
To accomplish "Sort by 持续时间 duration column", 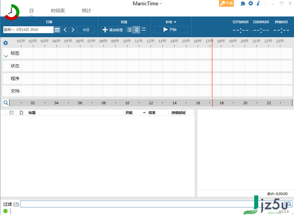I will point(178,113).
